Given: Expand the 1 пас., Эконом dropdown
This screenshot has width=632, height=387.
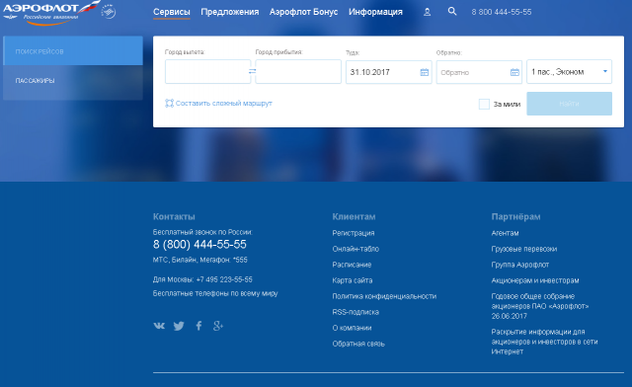Looking at the screenshot, I should point(569,72).
